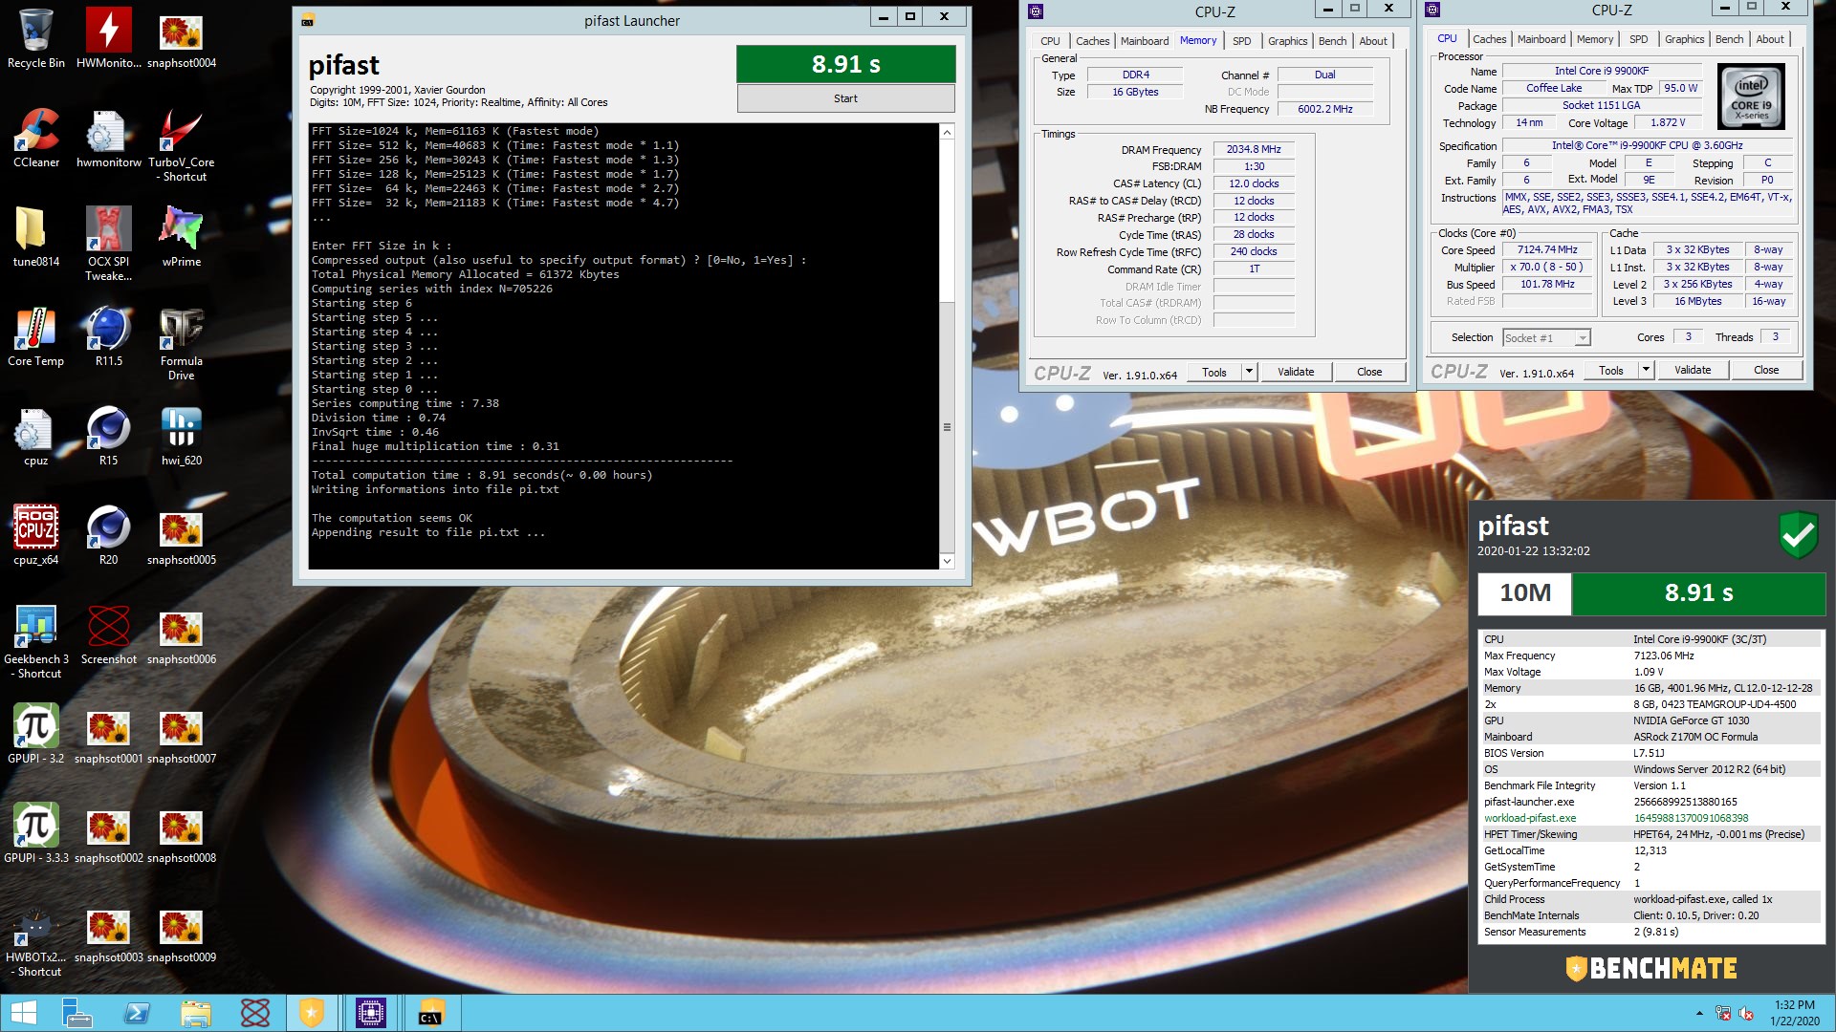
Task: Click Validate in CPU tab CPU-Z window
Action: [1693, 370]
